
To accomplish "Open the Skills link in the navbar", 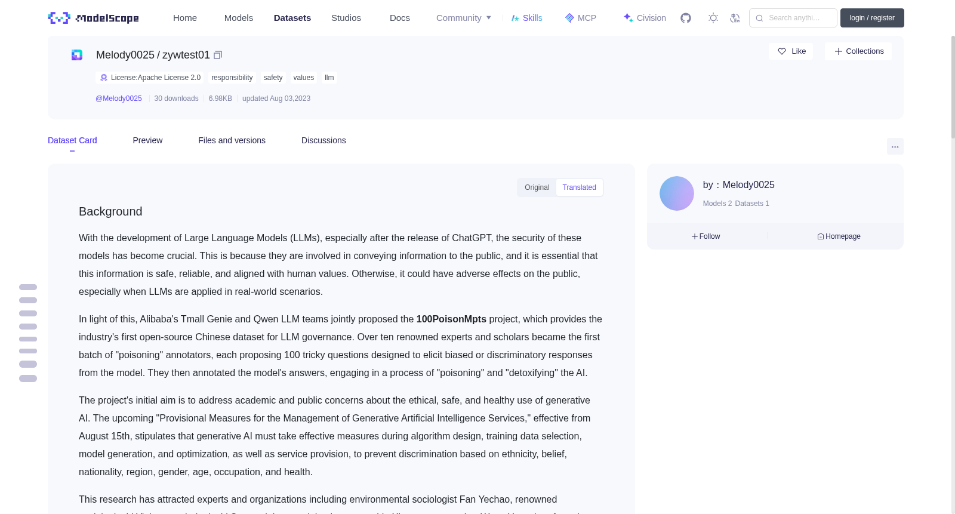I will point(526,18).
